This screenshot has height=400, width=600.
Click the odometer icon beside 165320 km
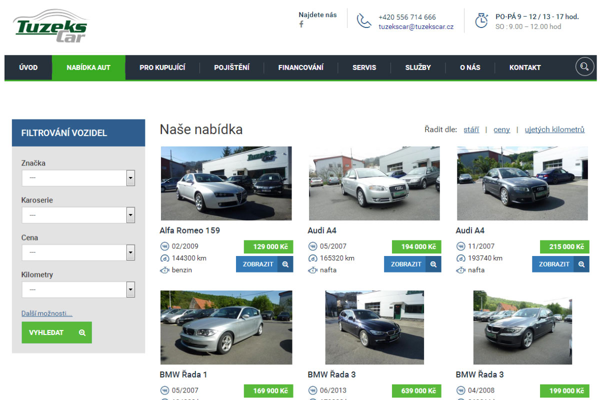click(x=312, y=258)
